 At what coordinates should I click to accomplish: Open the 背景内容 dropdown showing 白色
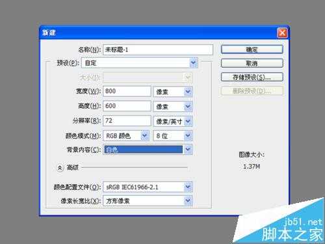coord(148,150)
